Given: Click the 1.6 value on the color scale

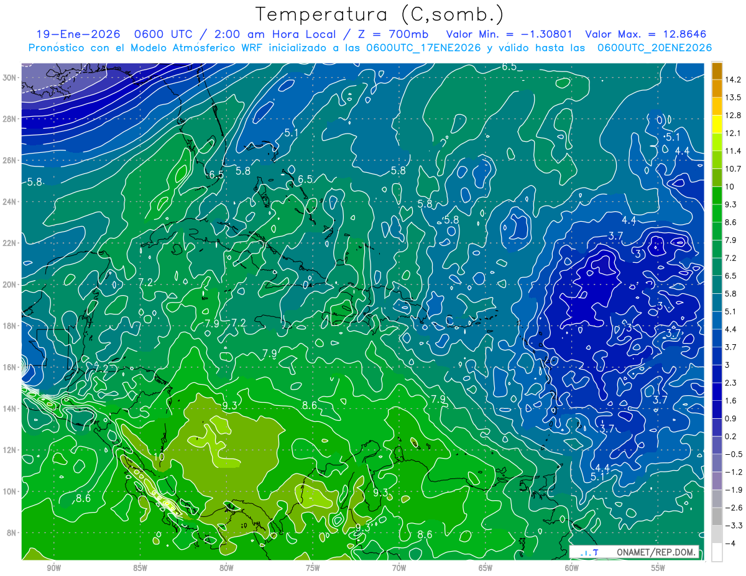Looking at the screenshot, I should tap(730, 401).
